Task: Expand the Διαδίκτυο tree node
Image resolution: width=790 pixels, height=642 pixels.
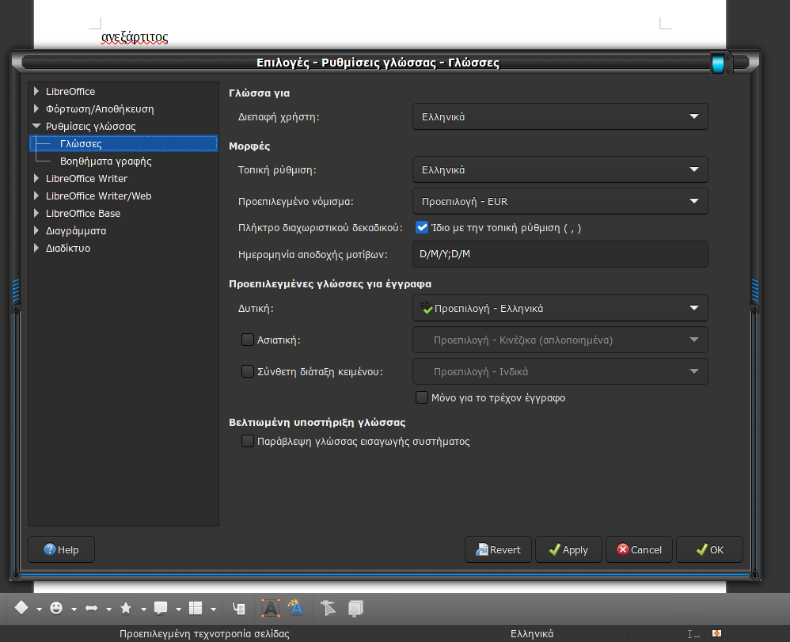Action: tap(36, 248)
